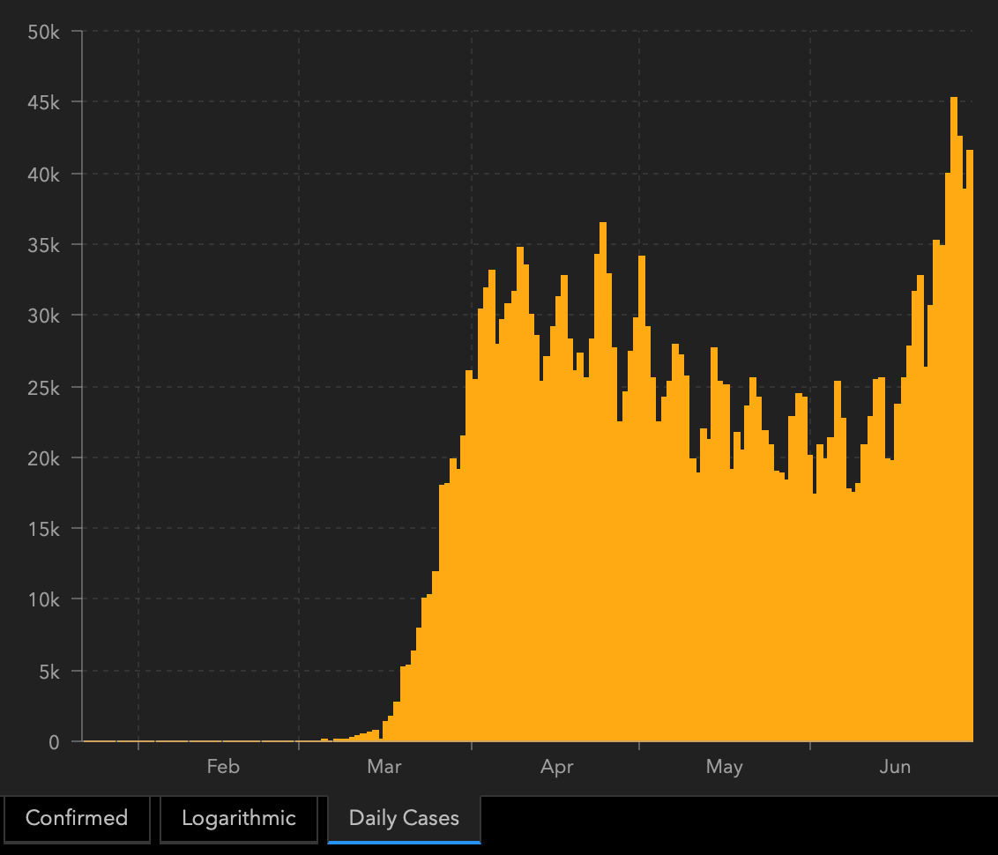Select the 40k y-axis tick label
Screen dimensions: 998x855
tap(43, 175)
